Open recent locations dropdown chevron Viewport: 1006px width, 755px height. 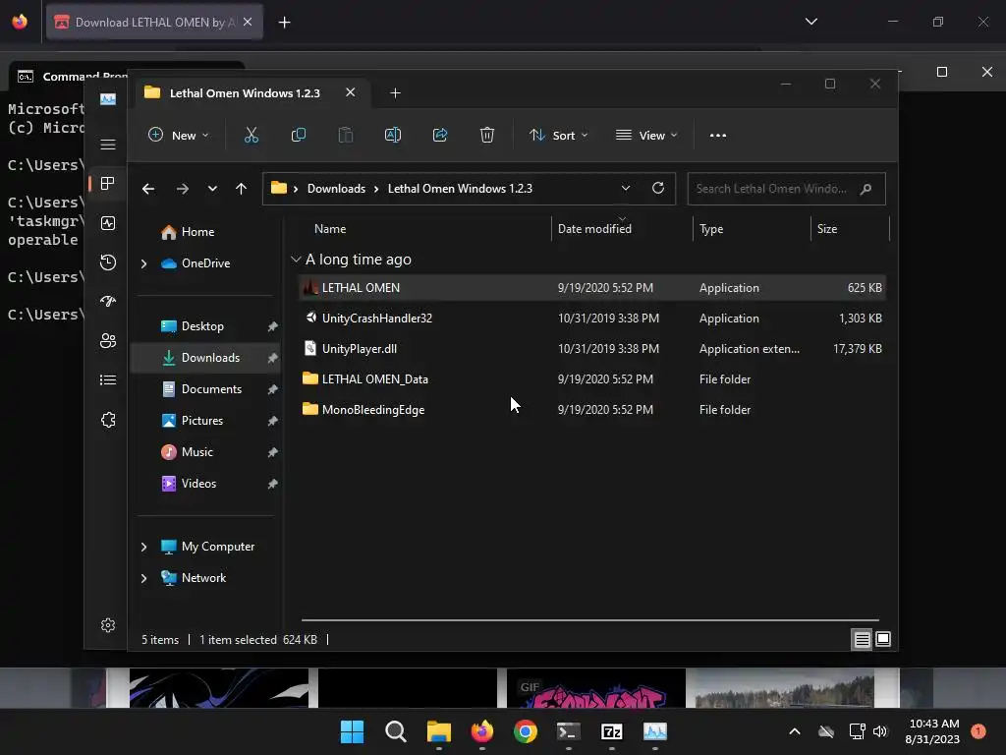point(212,189)
